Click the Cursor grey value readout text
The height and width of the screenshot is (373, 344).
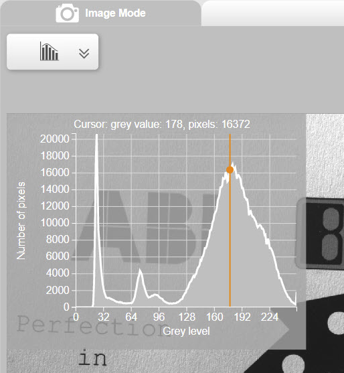(x=162, y=124)
